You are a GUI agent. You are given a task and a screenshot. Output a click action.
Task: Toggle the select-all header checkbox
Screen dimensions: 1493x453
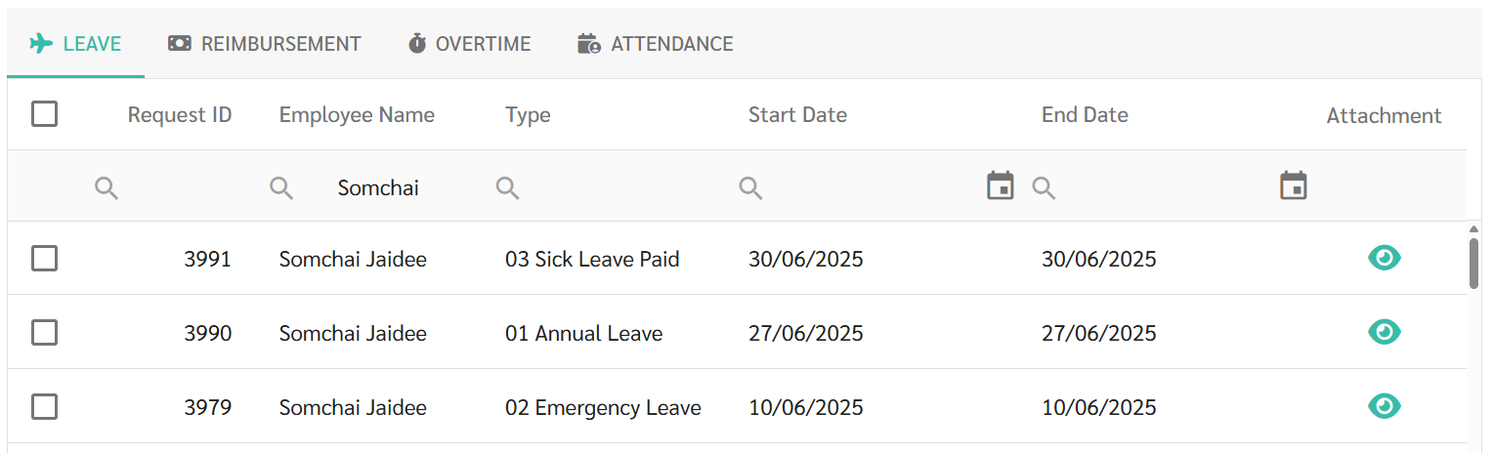pos(44,114)
